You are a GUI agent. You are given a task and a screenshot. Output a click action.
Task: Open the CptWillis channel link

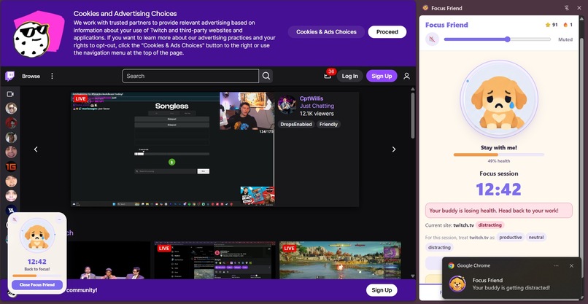(x=312, y=98)
